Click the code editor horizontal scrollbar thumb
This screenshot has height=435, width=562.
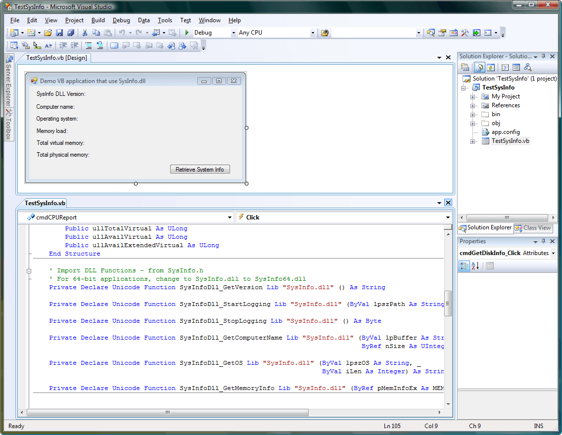[x=167, y=412]
